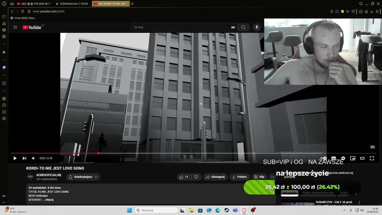Open the sidebar workspaces grid icon
The image size is (382, 215).
4,99
